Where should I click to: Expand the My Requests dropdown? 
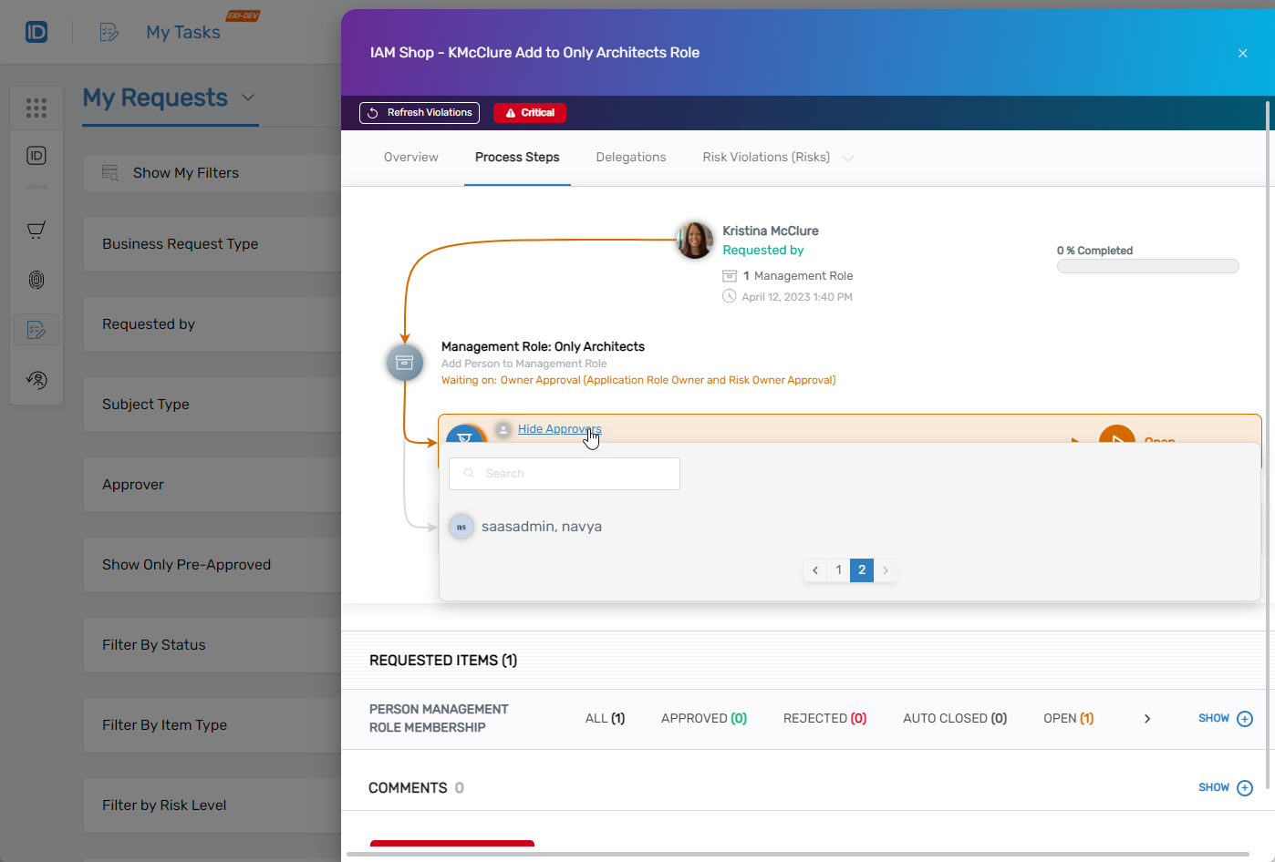click(248, 97)
